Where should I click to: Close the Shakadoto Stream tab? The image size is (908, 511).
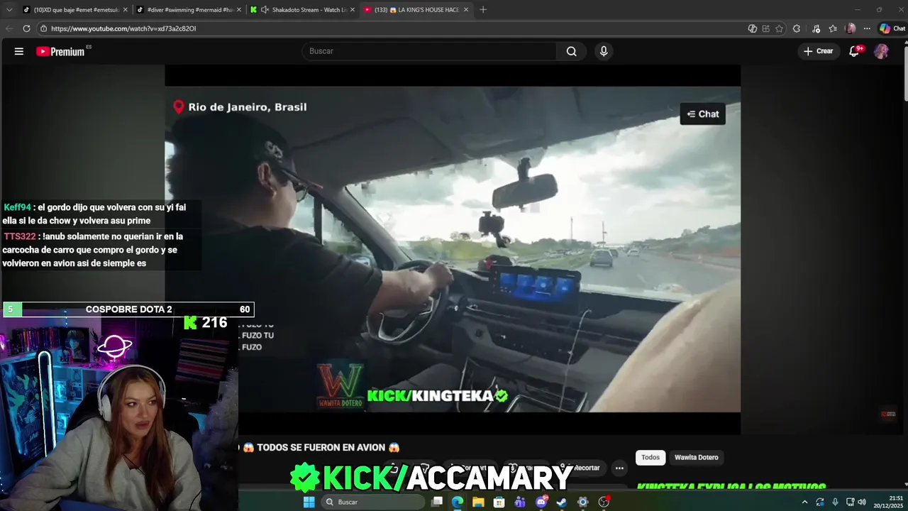tap(353, 9)
